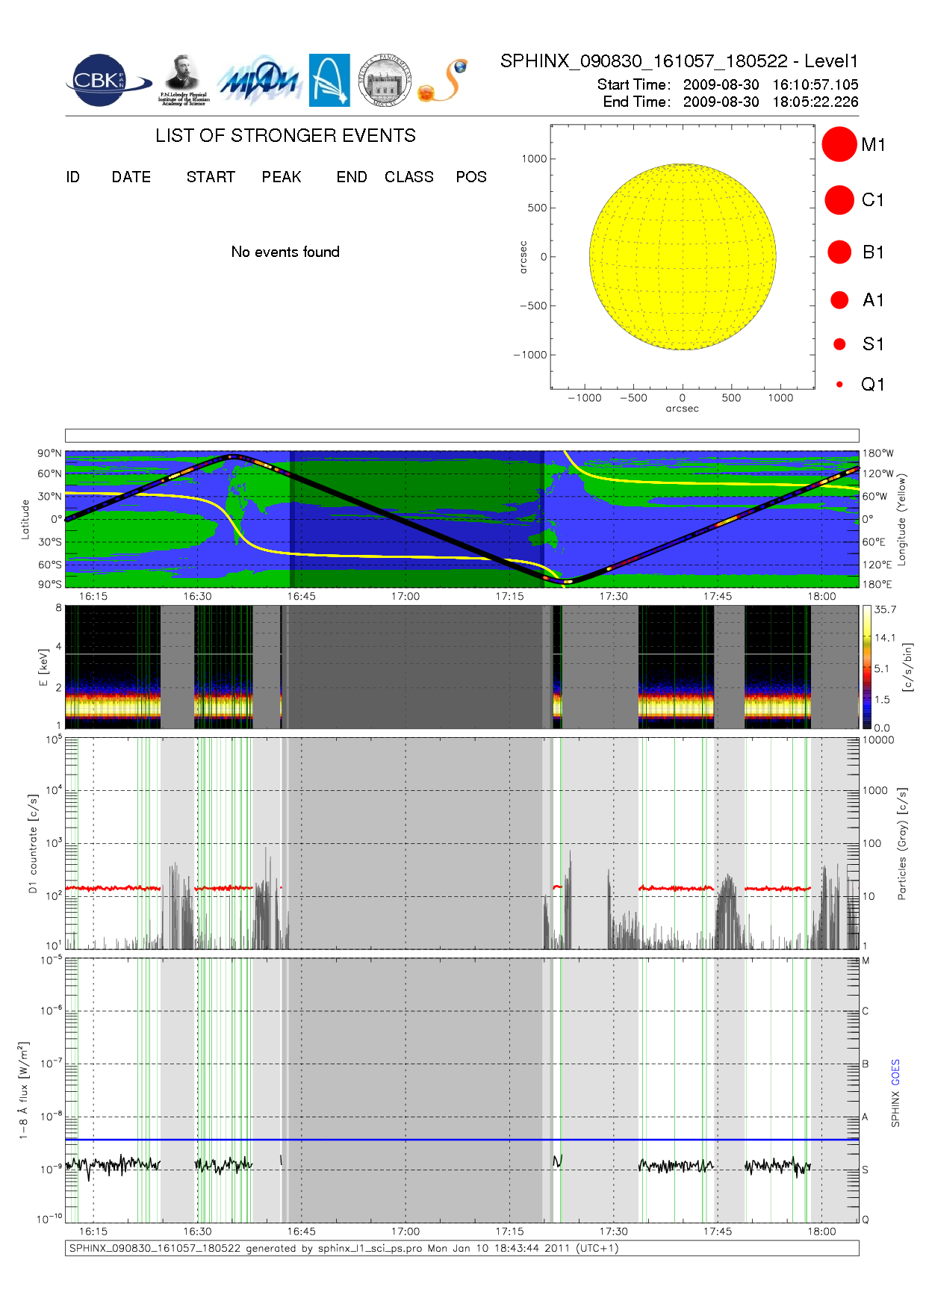Click the CLASS column header
This screenshot has height=1310, width=926.
[x=408, y=177]
